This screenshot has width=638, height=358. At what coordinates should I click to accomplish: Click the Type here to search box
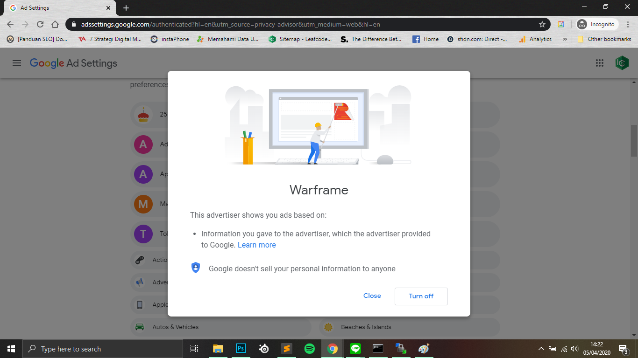pos(103,349)
